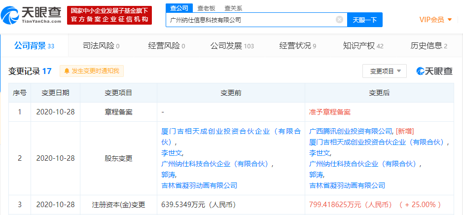Open 李世文 link in 变更后 column

click(x=319, y=153)
